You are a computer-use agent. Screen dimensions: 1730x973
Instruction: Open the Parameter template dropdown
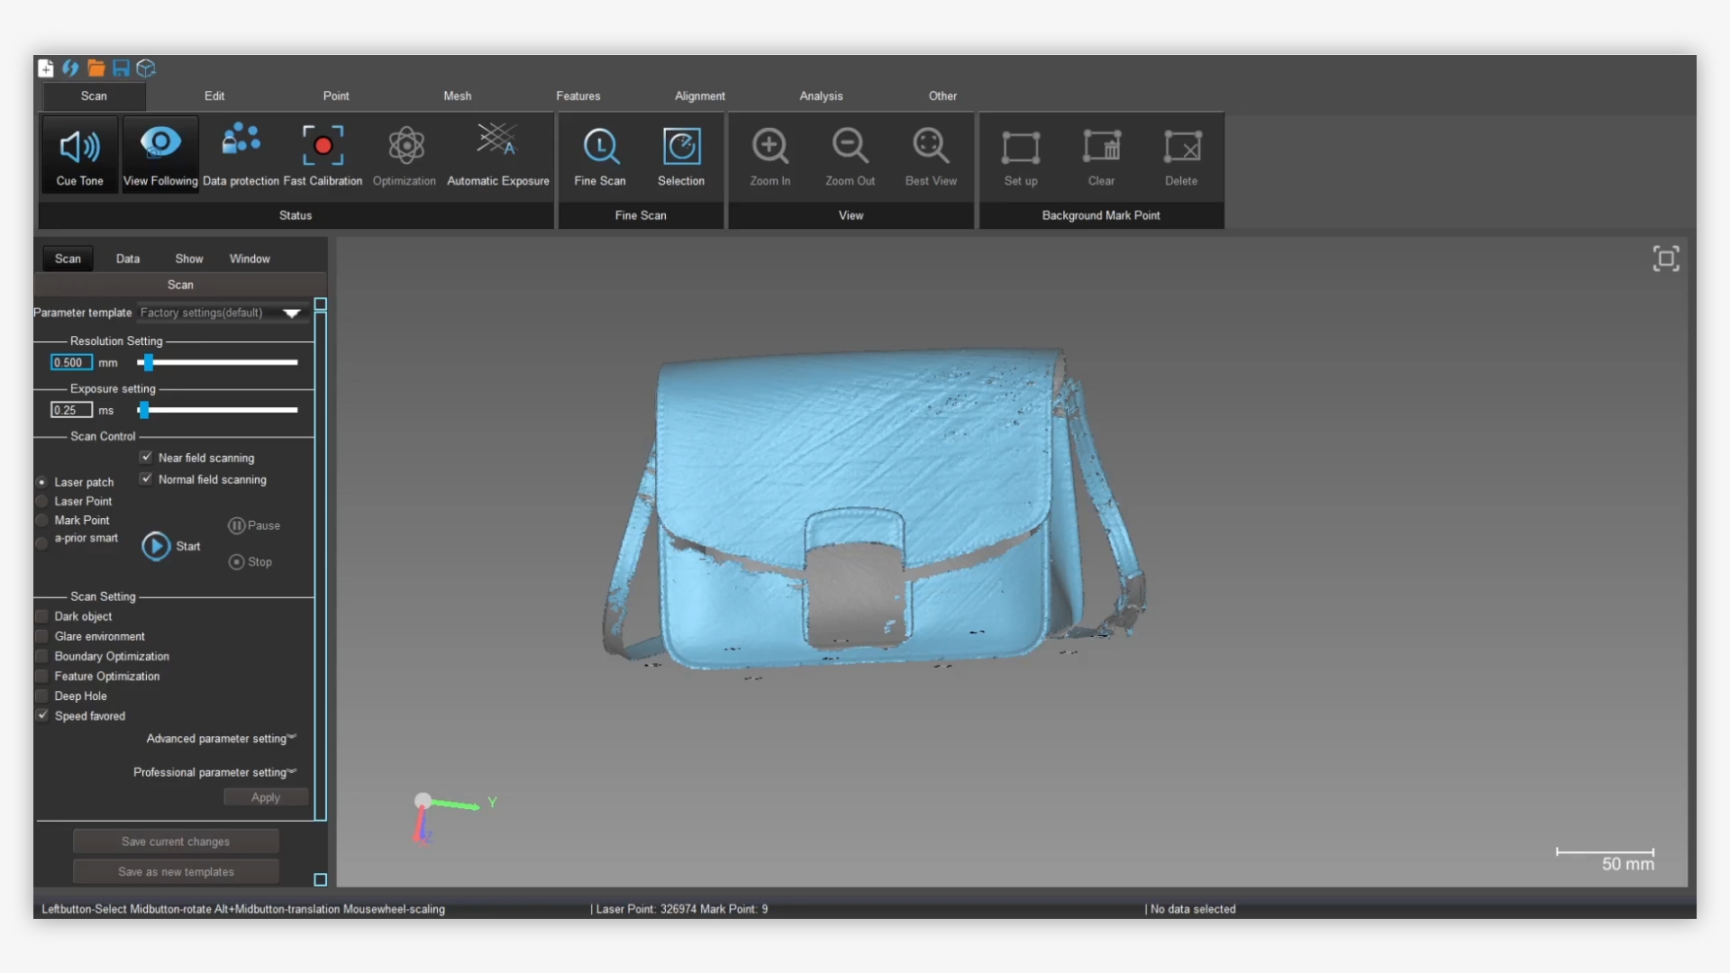(291, 314)
